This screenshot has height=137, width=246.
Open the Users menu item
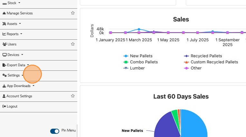pyautogui.click(x=12, y=44)
